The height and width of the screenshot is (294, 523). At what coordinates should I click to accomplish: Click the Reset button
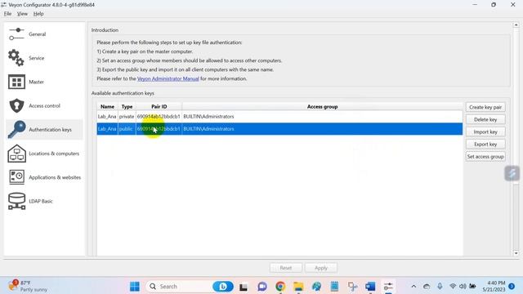tap(286, 268)
